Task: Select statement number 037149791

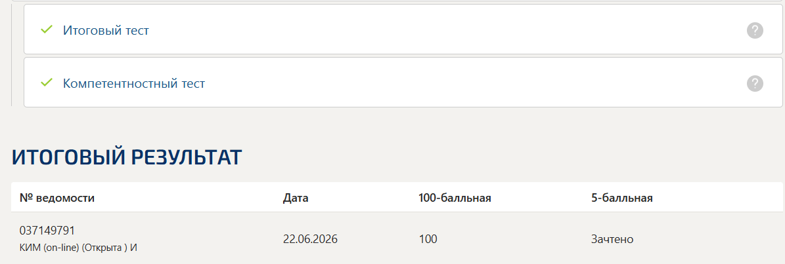Action: pyautogui.click(x=47, y=231)
